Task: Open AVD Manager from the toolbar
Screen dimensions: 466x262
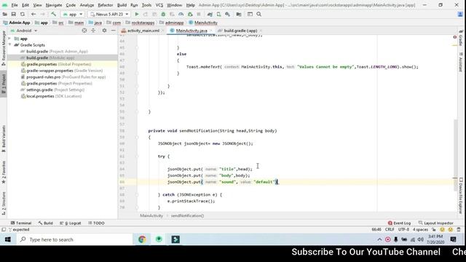Action: 218,15
